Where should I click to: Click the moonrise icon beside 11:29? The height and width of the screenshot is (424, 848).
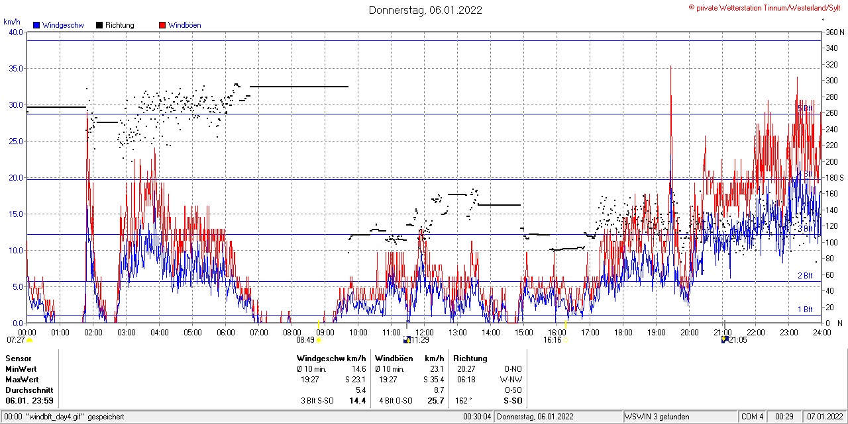(x=407, y=340)
